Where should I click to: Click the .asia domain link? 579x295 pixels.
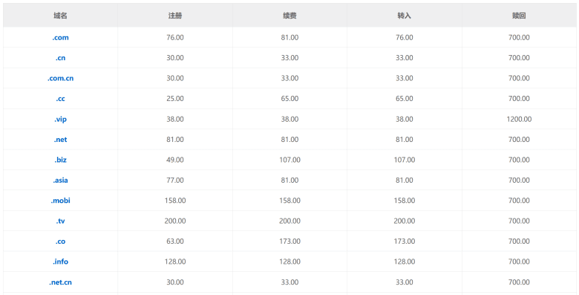click(x=60, y=180)
